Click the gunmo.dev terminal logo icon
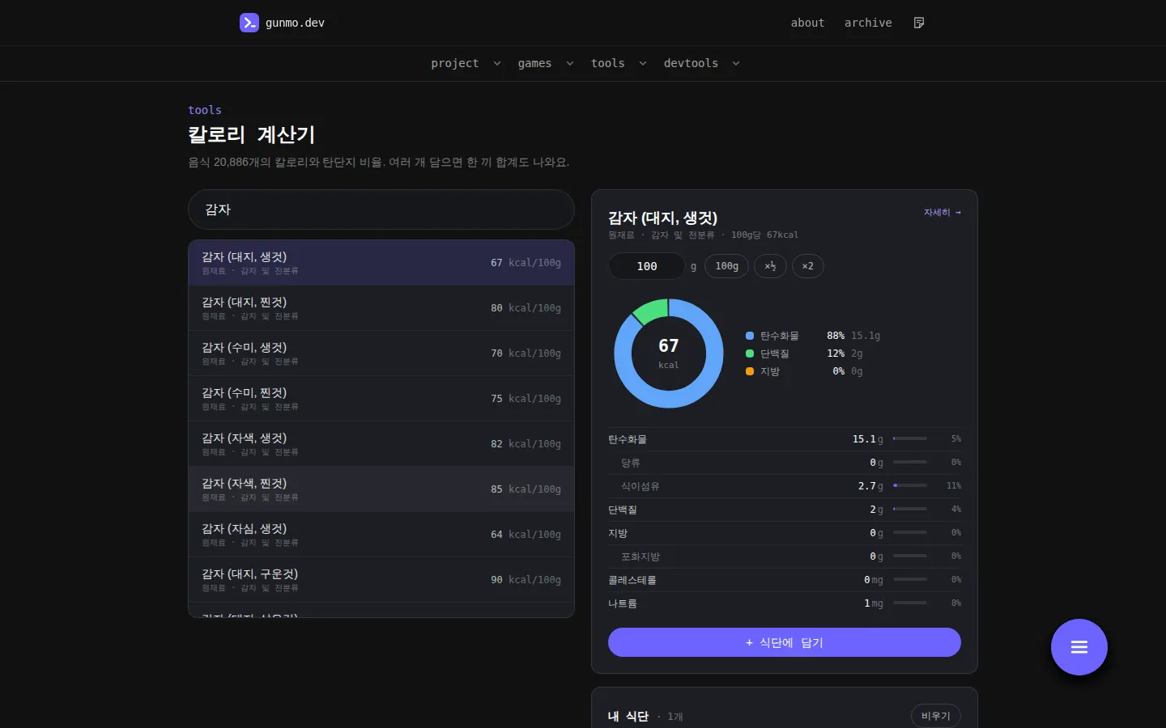The image size is (1166, 728). [x=249, y=23]
